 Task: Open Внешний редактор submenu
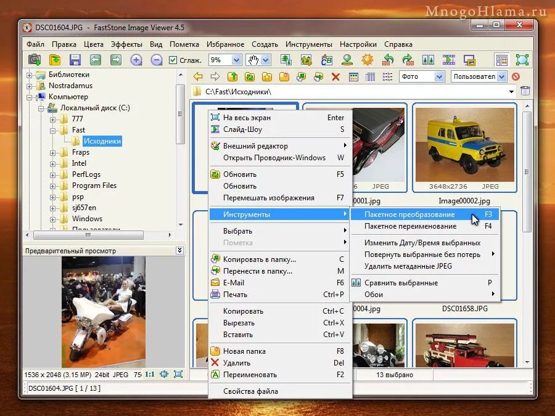(279, 145)
